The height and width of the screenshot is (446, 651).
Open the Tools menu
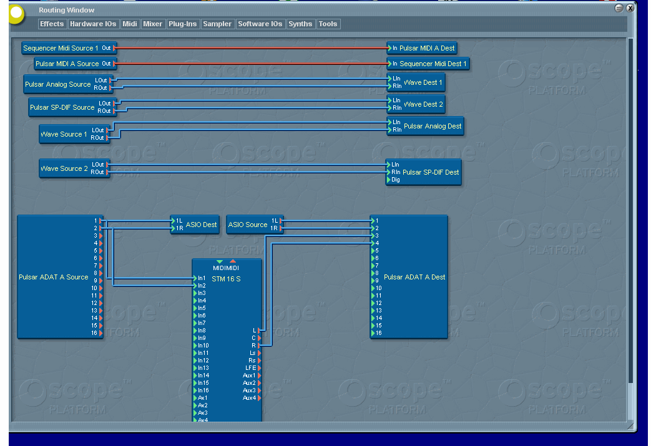pyautogui.click(x=328, y=24)
